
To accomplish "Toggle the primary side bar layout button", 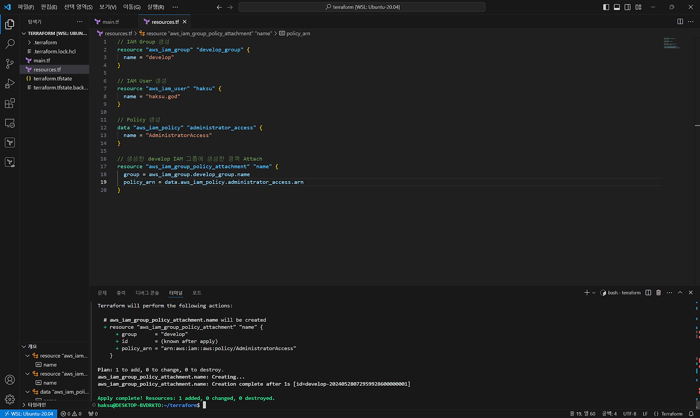I will click(606, 7).
